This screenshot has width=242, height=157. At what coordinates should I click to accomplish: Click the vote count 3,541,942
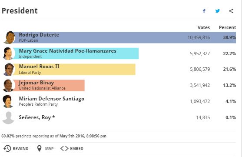pos(200,85)
